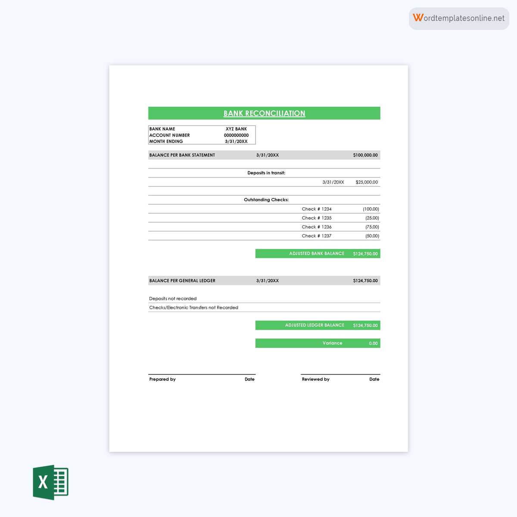Select account number 0000000000
The height and width of the screenshot is (517, 517).
(x=236, y=135)
